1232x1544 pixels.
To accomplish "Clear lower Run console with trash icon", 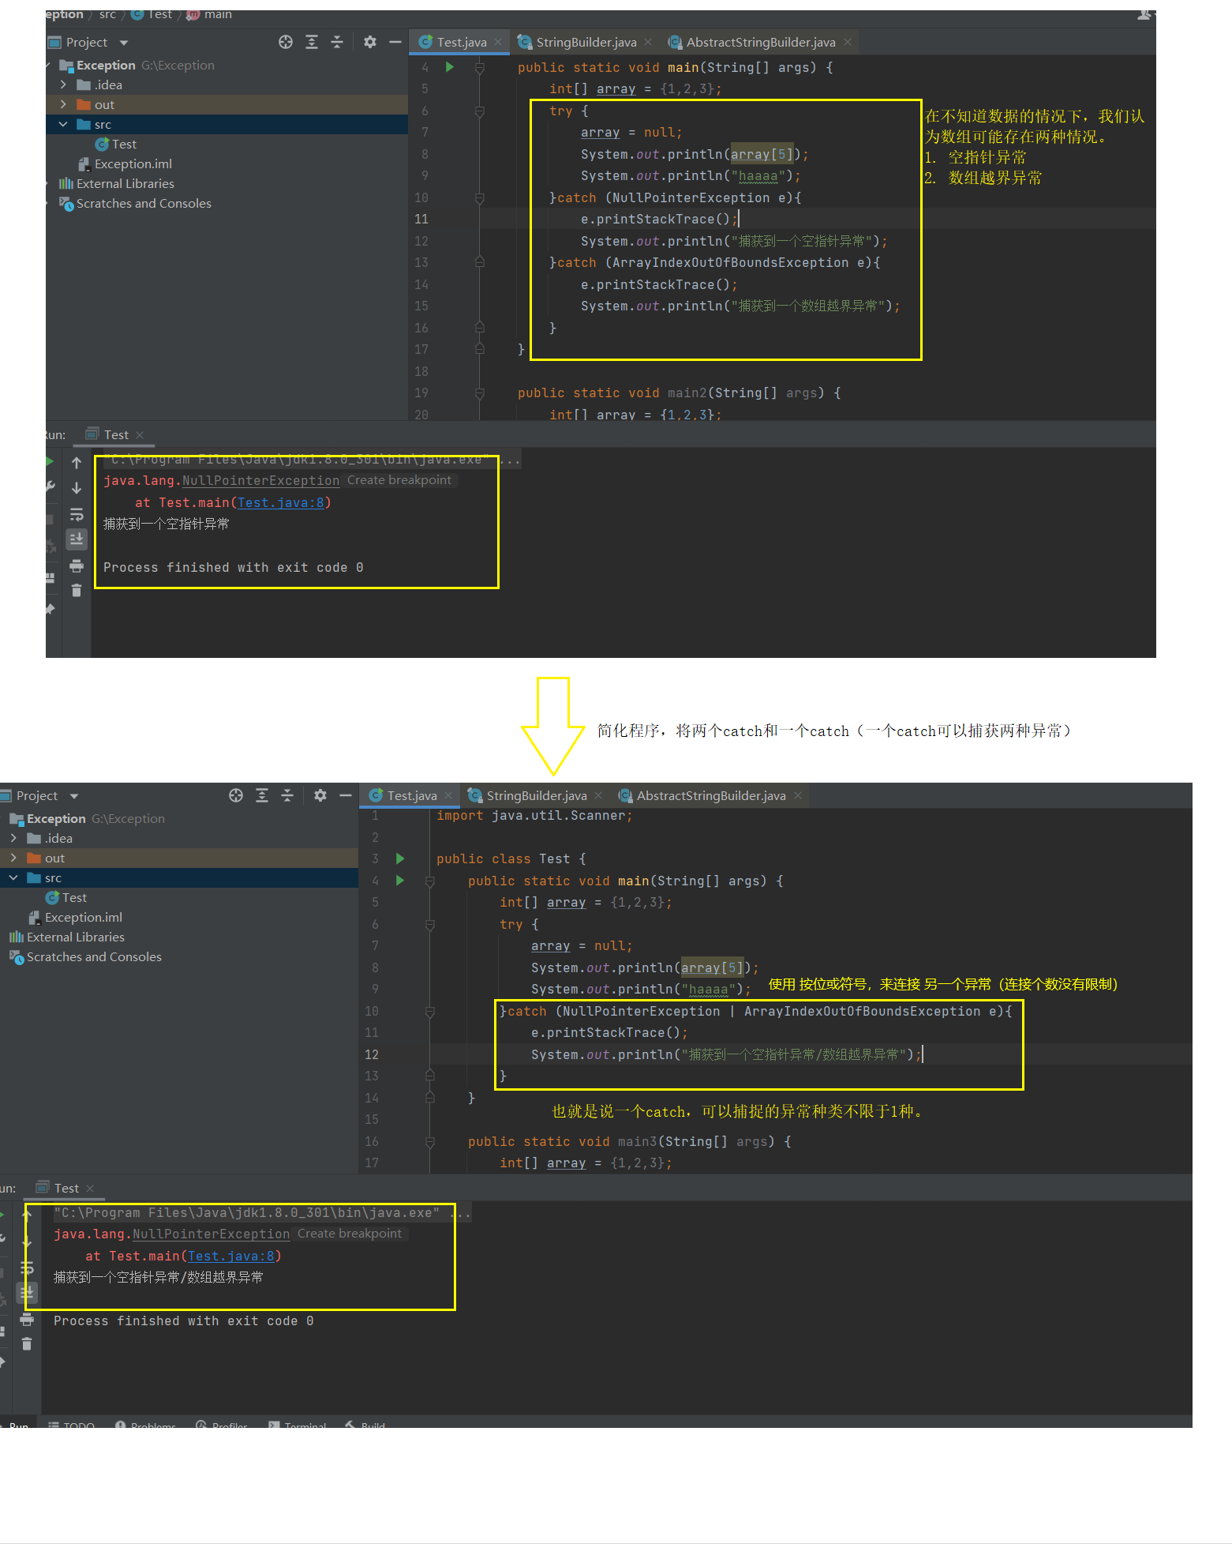I will pos(27,1343).
